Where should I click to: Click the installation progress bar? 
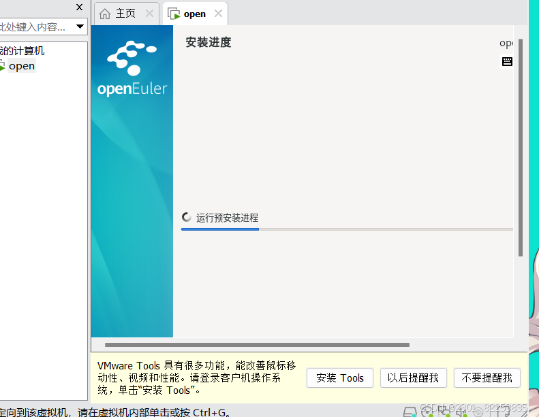348,229
